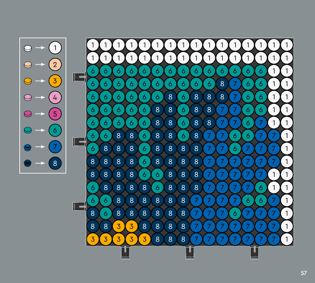
Task: Click the top connector pin on the mosaic's left edge
Action: pyautogui.click(x=79, y=77)
